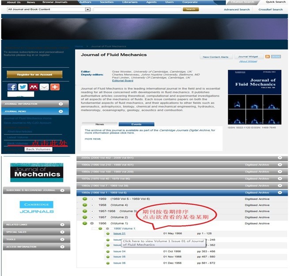This screenshot has height=276, width=290.
Task: Go to Societies section
Action: click(107, 2)
